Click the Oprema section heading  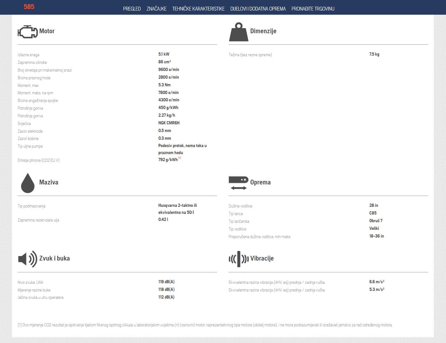click(260, 182)
